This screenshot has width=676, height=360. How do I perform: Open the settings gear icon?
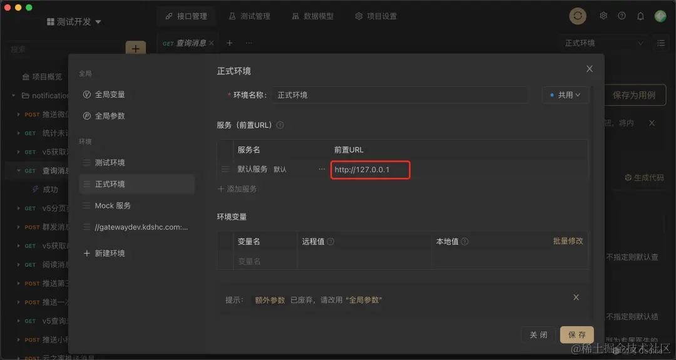[x=603, y=16]
